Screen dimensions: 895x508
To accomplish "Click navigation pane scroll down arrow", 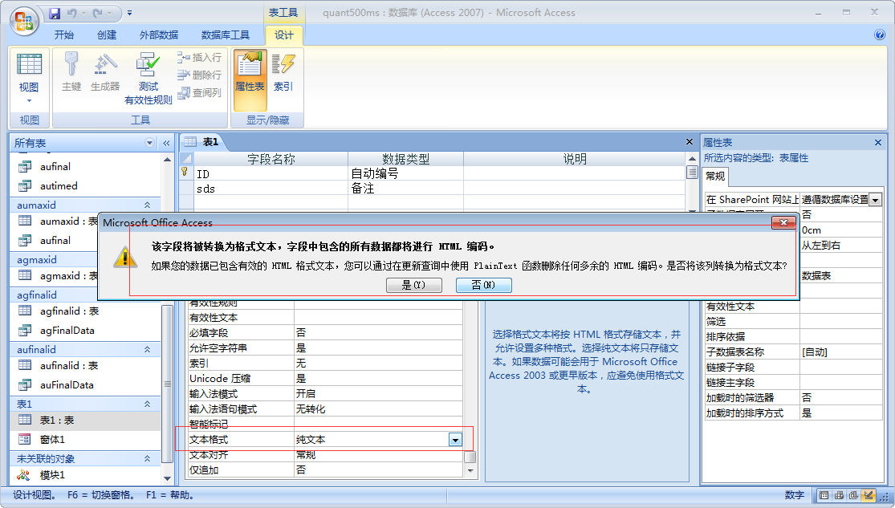I will [167, 478].
